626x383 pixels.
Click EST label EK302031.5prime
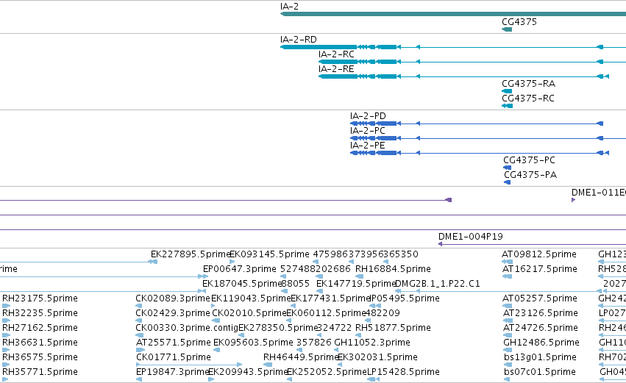tap(377, 358)
